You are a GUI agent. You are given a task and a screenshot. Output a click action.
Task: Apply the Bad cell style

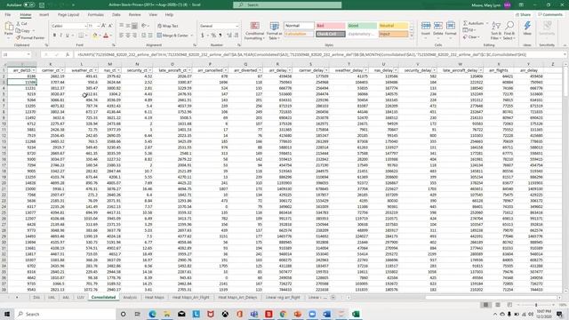[x=330, y=26]
